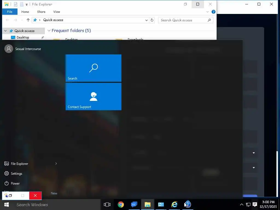The width and height of the screenshot is (280, 210).
Task: Restore the small minimized window
Action: (10, 196)
